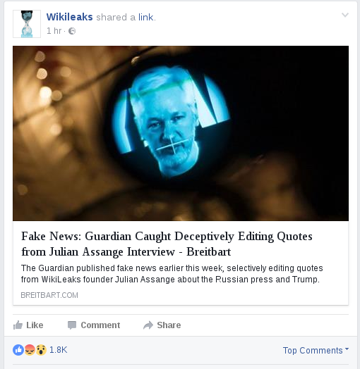This screenshot has height=369, width=360.
Task: View the 1.8K reactions count
Action: click(x=59, y=350)
